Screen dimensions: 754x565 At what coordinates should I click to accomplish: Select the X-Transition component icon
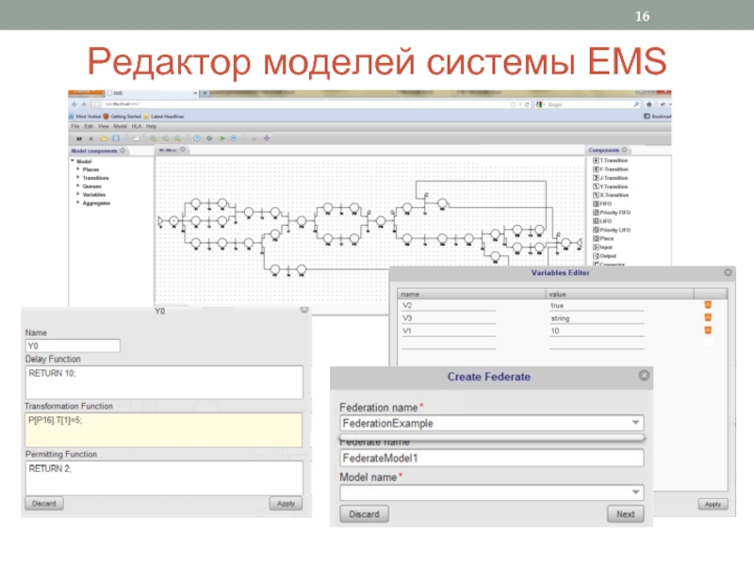596,195
